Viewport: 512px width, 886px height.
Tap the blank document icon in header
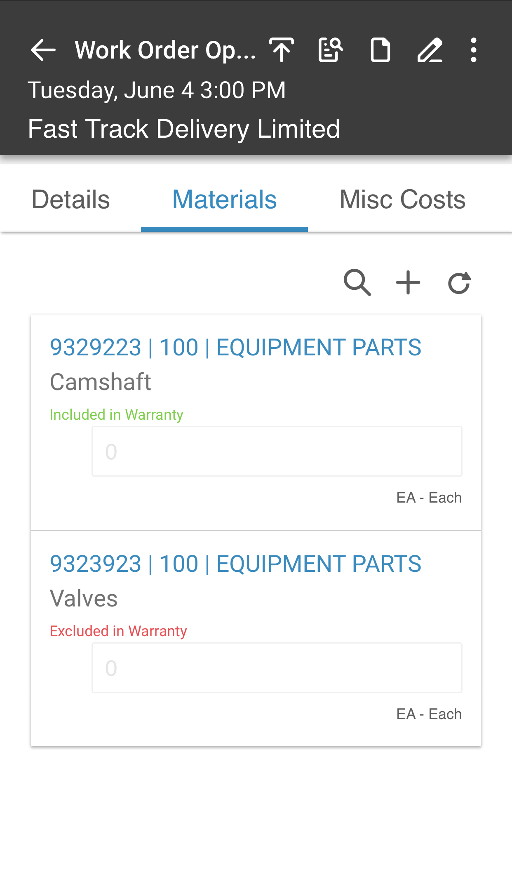tap(380, 50)
